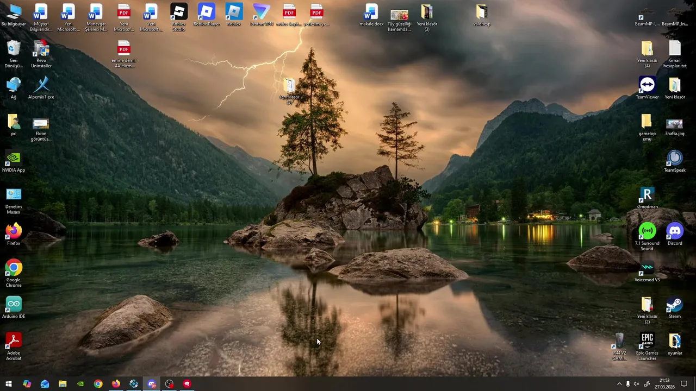Launch Revo Uninstaller
The image size is (696, 391).
click(41, 54)
